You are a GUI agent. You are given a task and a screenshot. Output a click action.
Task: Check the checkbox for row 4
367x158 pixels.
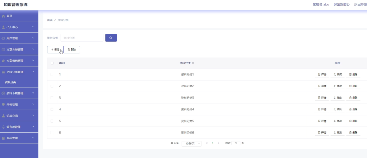tap(52, 109)
